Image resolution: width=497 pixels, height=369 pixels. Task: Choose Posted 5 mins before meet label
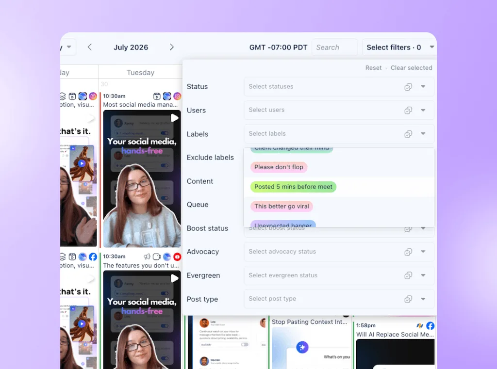point(293,187)
